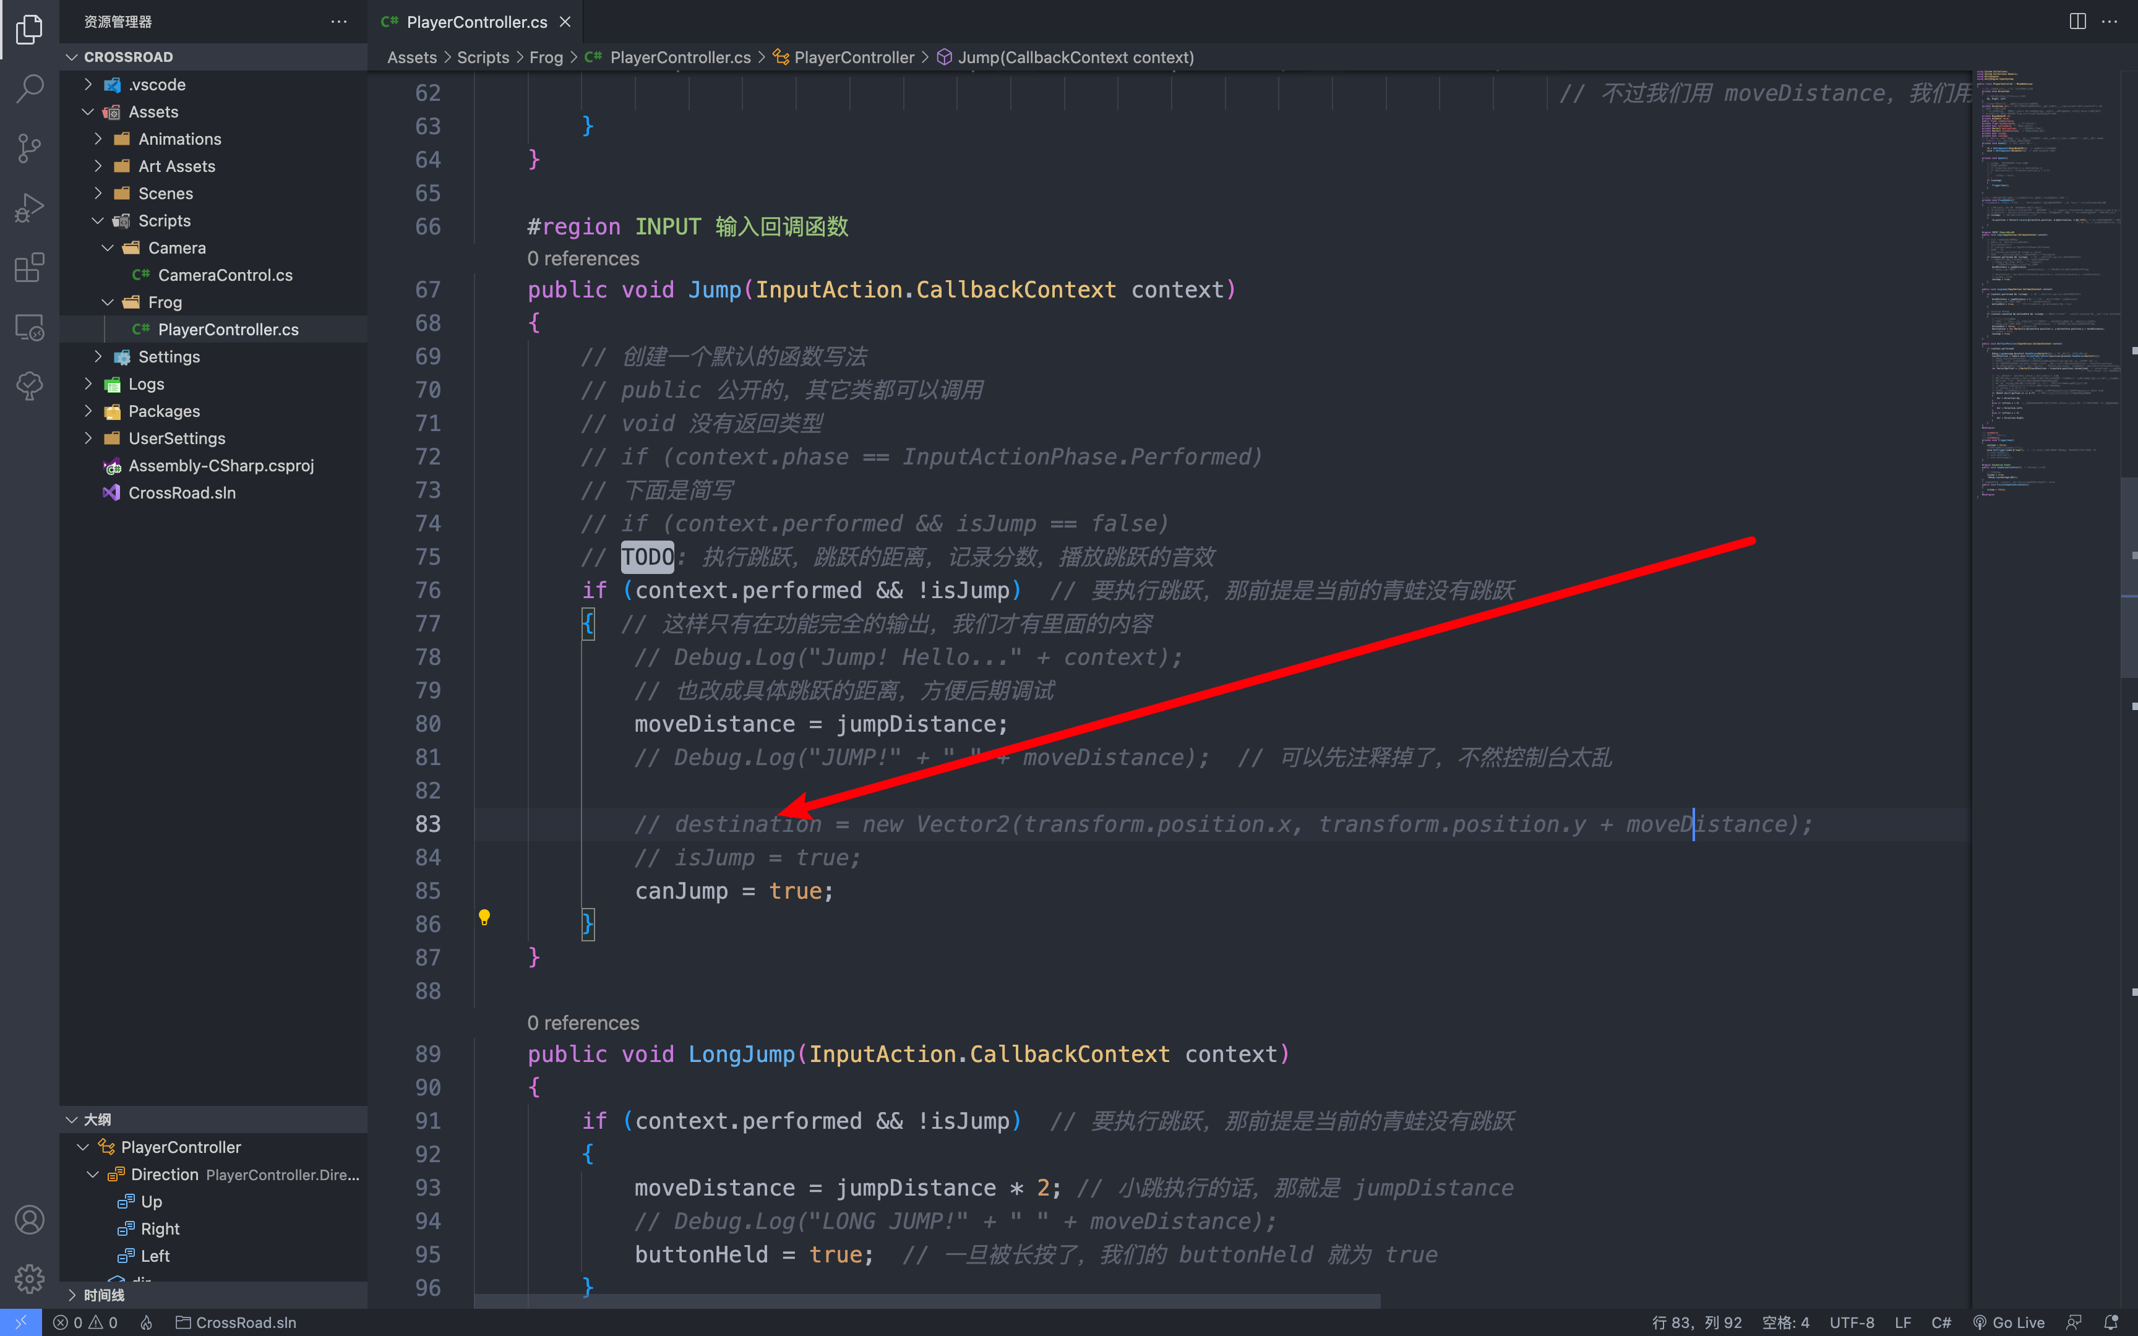Expand the Packages folder
2138x1336 pixels.
point(213,412)
